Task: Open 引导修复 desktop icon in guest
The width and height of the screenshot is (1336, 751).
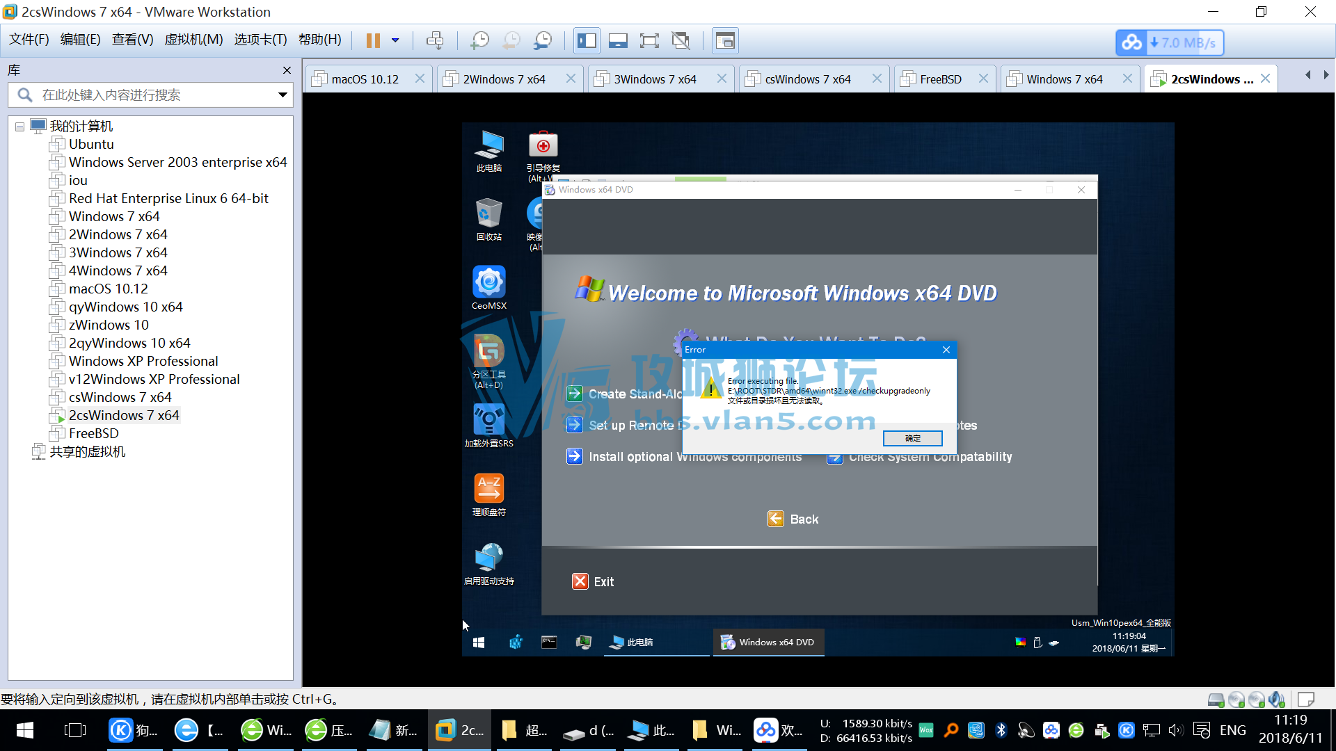Action: (x=543, y=156)
